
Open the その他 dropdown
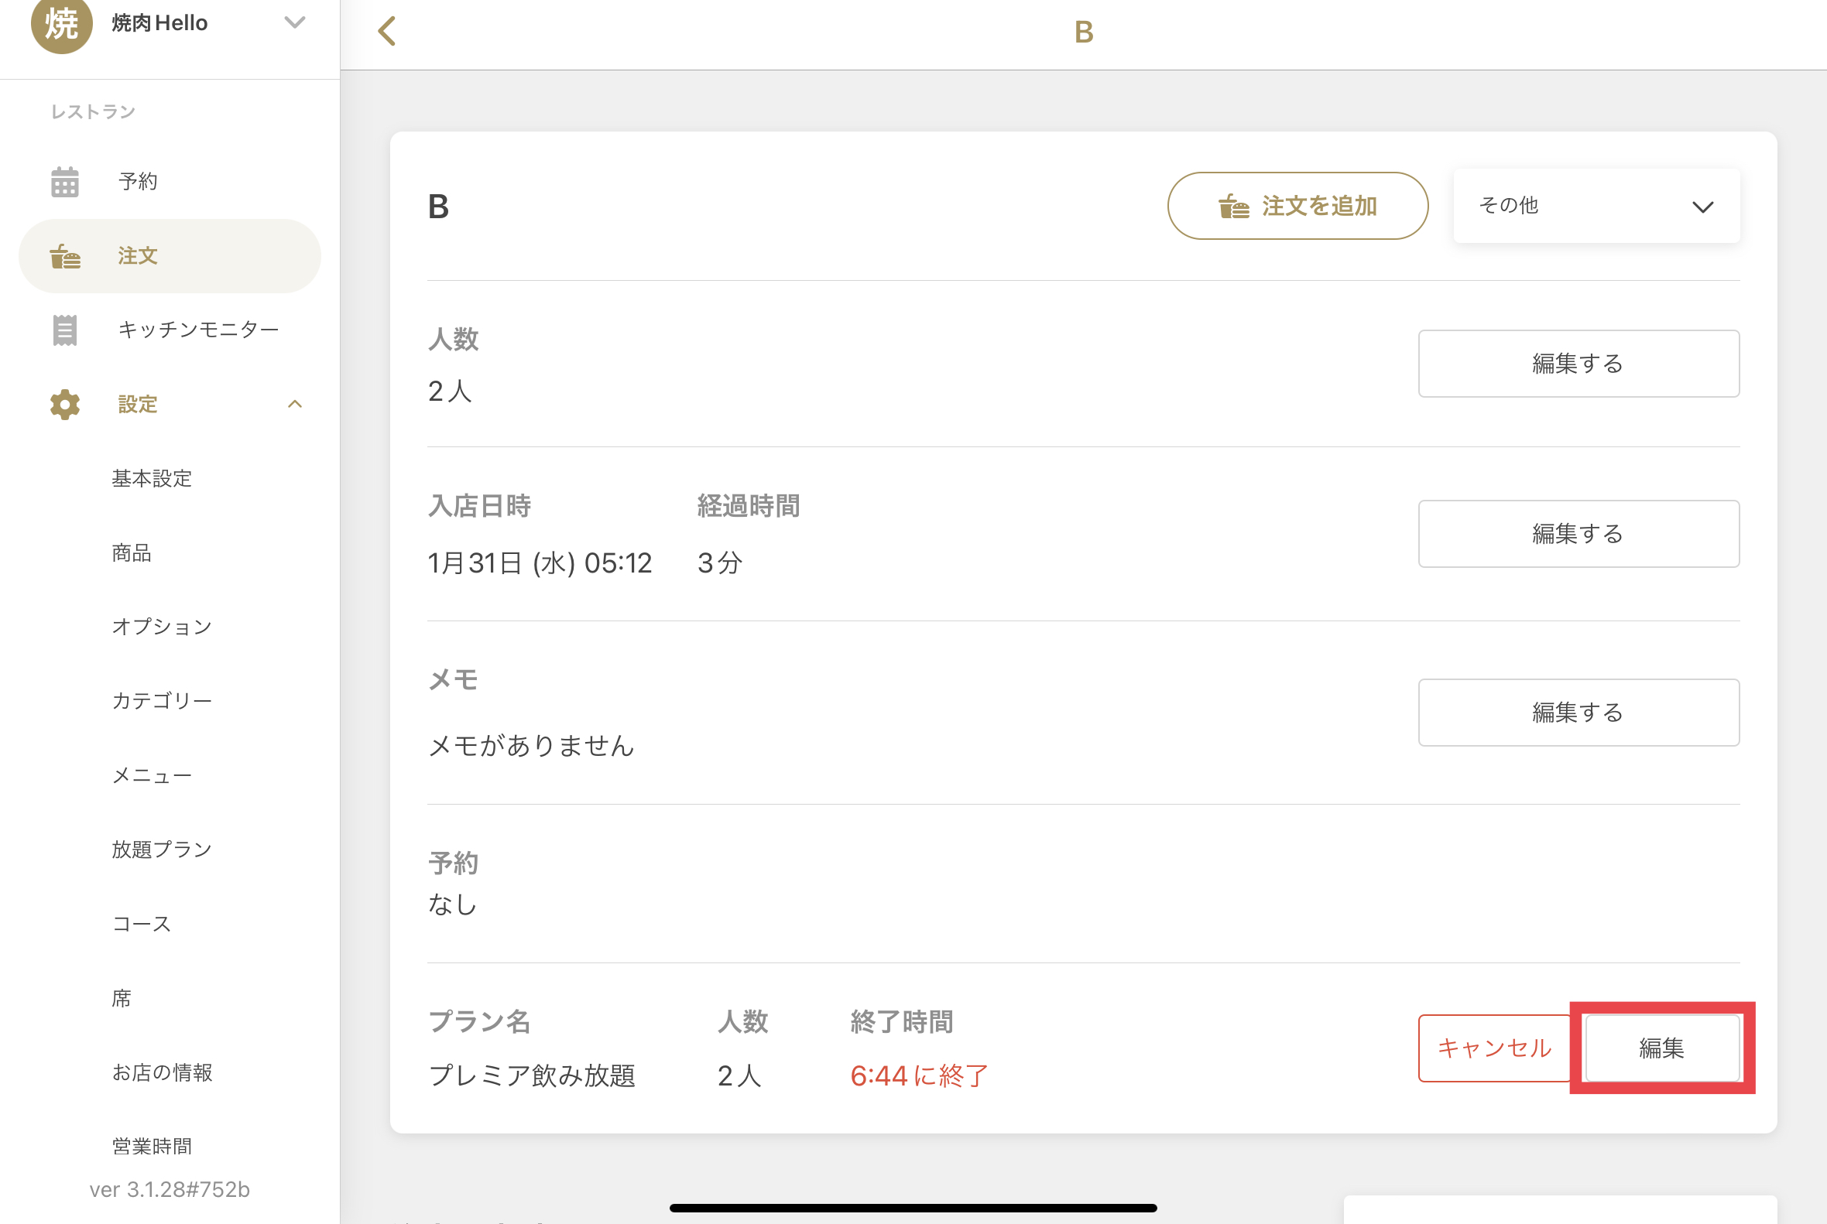coord(1596,206)
